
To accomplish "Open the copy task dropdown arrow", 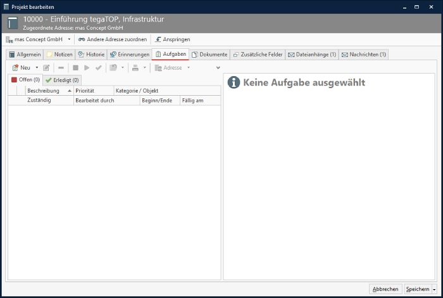I will (x=123, y=68).
